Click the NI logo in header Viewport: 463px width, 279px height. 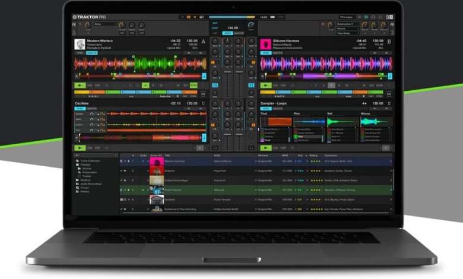[389, 17]
